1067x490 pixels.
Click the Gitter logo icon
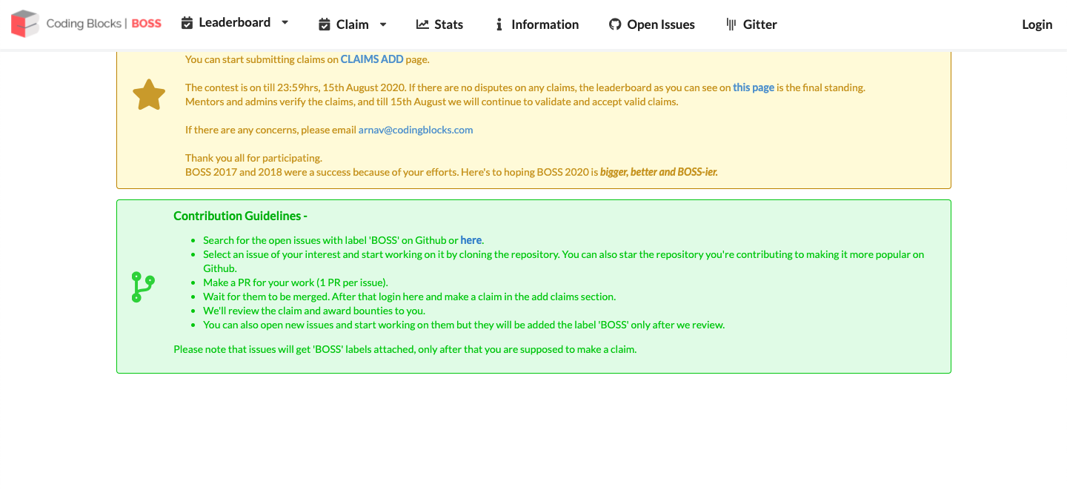coord(732,24)
